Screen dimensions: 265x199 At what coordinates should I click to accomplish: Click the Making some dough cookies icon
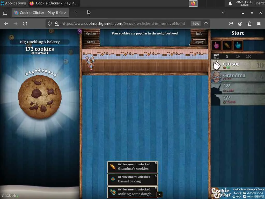point(113,192)
